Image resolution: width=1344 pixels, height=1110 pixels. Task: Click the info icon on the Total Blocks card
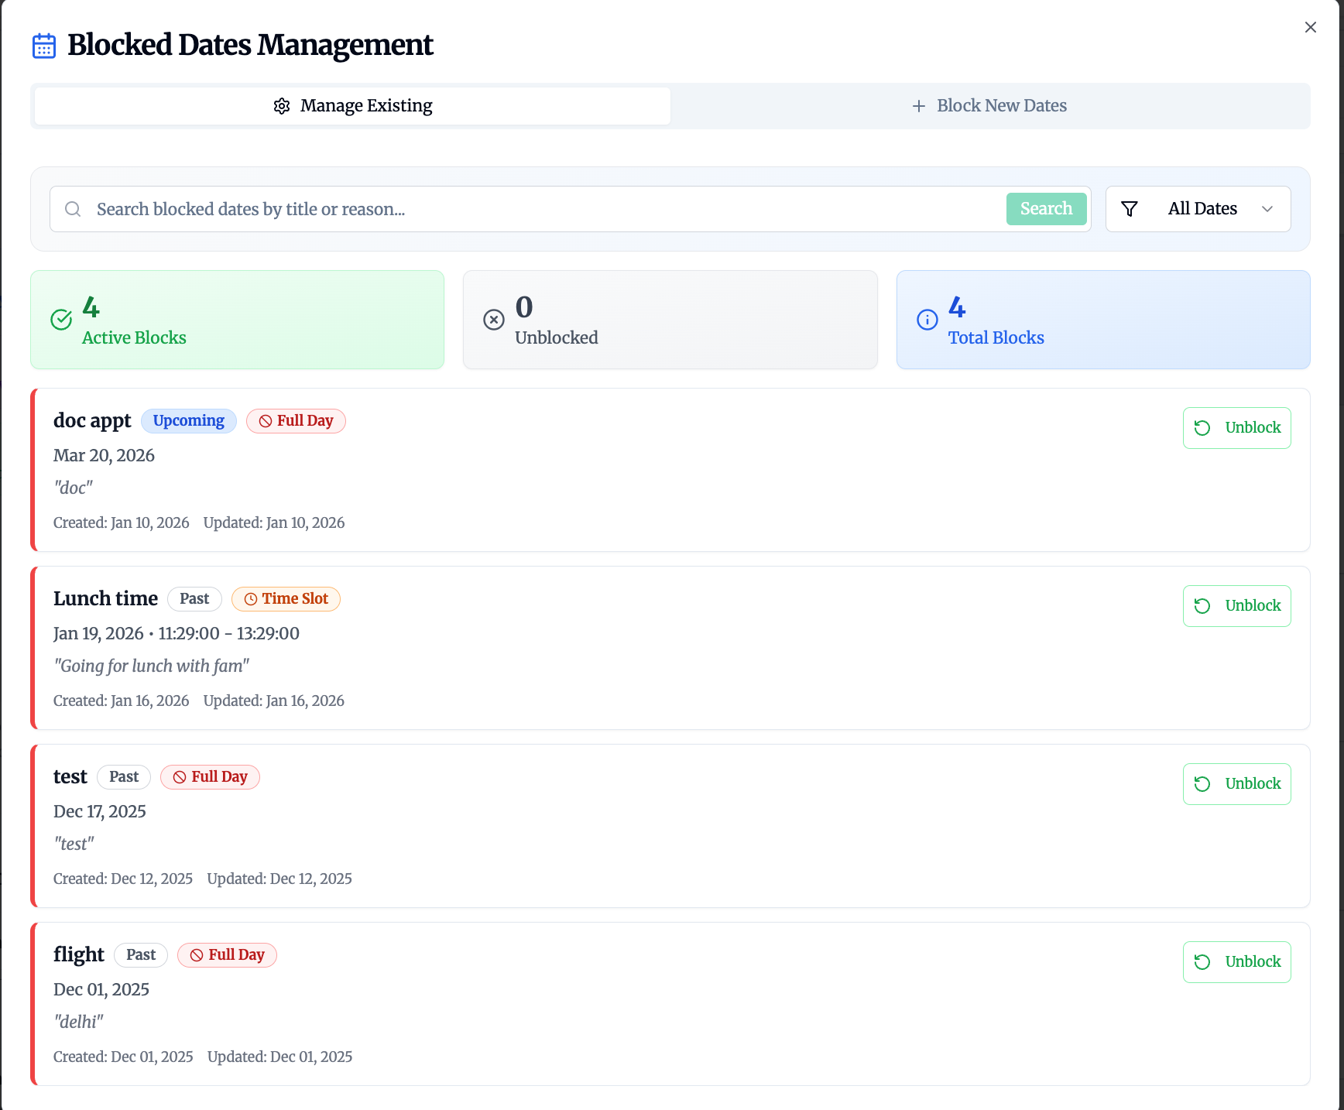(927, 319)
